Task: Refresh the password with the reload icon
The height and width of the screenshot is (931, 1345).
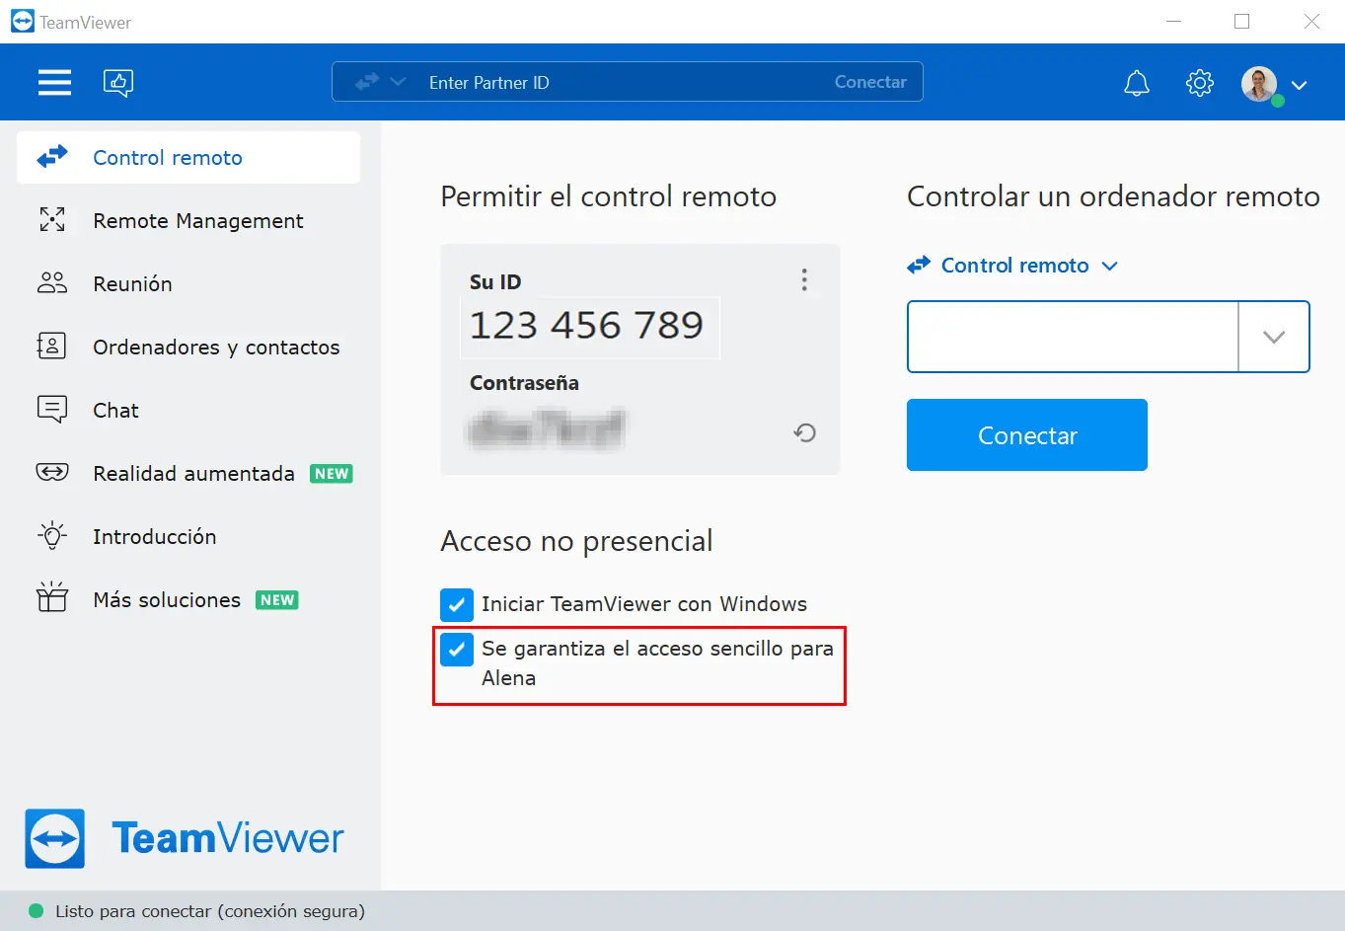Action: [805, 432]
